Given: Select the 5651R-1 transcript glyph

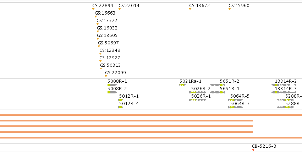Looking at the screenshot, I should [217, 92].
